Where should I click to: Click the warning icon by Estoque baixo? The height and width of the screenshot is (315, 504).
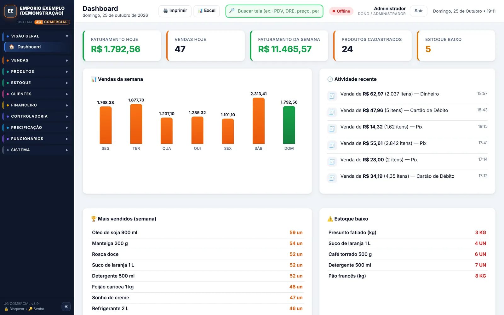point(330,219)
